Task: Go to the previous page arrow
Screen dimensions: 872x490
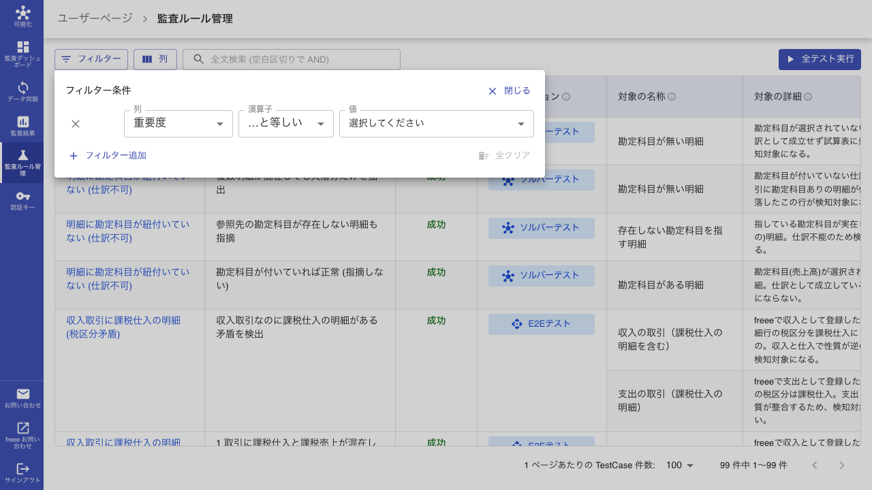Action: [x=814, y=465]
